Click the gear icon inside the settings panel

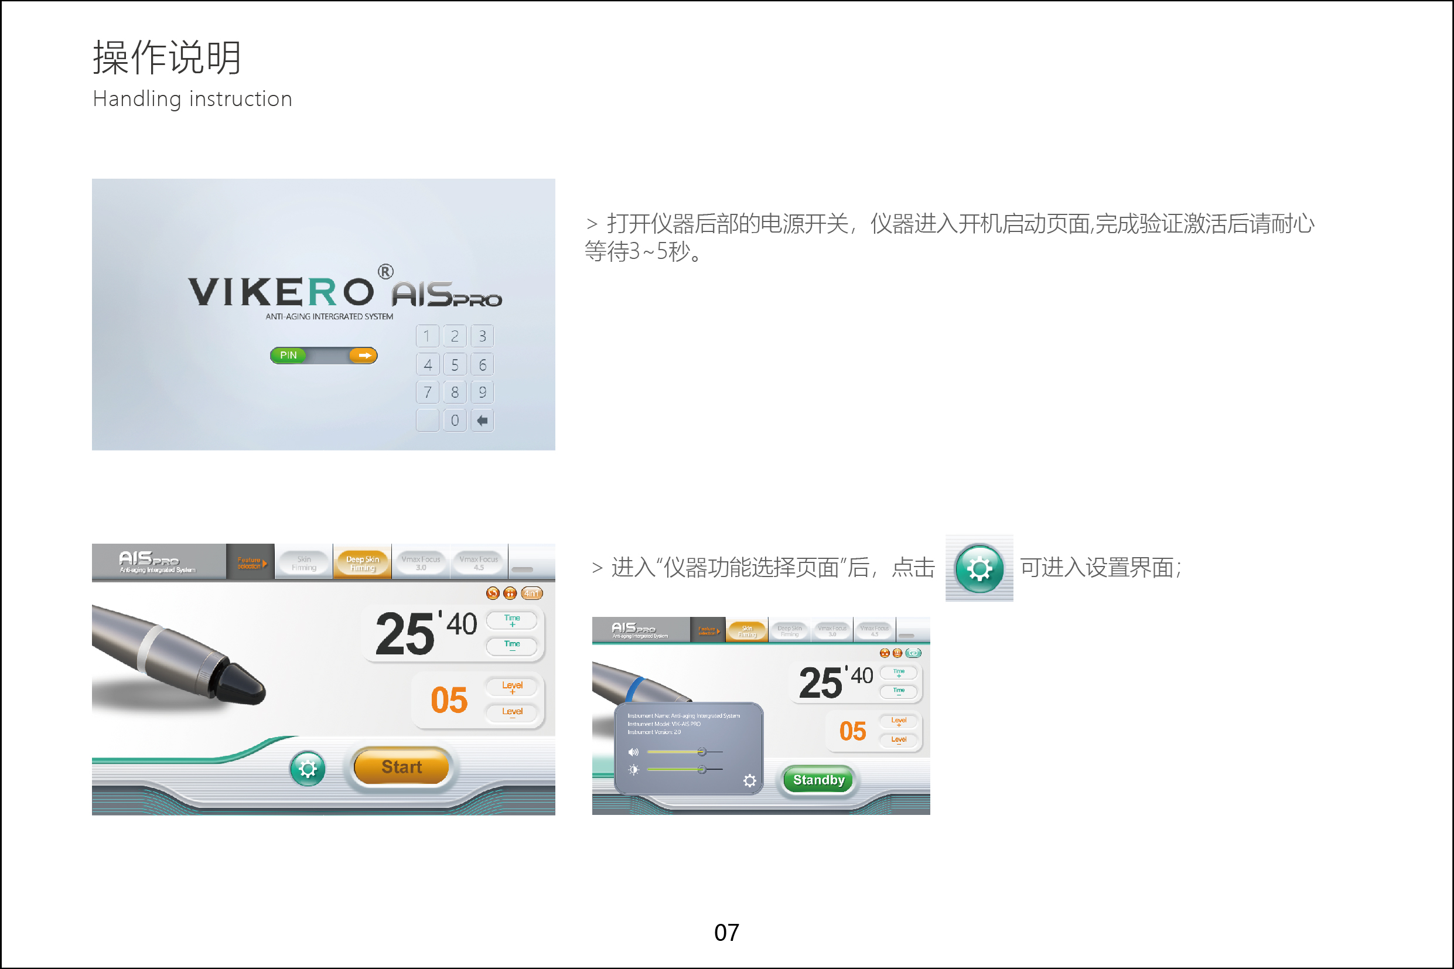tap(750, 780)
